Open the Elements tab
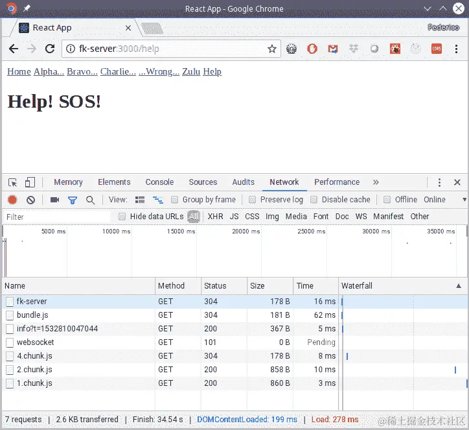The height and width of the screenshot is (430, 469). point(114,182)
